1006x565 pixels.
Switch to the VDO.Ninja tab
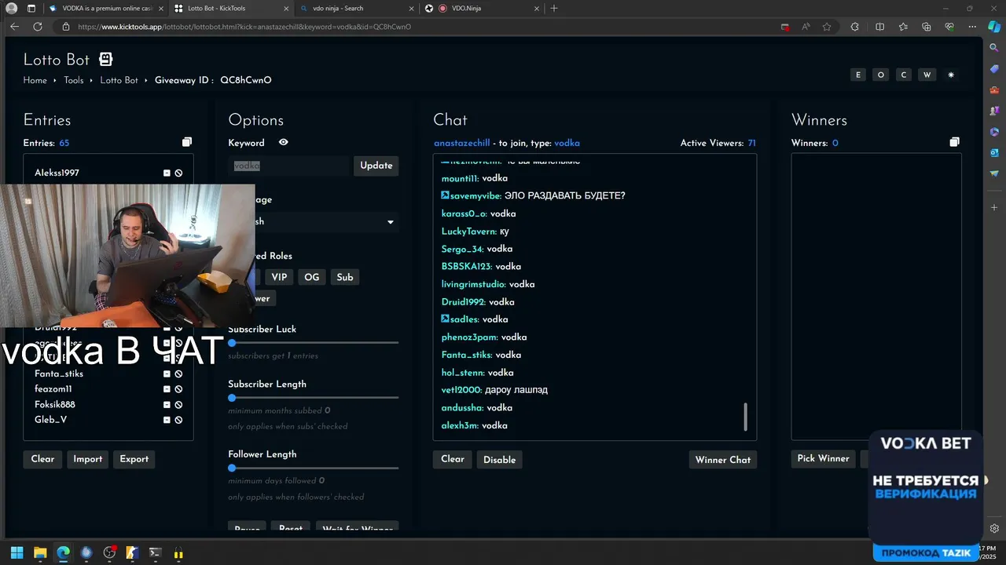482,8
